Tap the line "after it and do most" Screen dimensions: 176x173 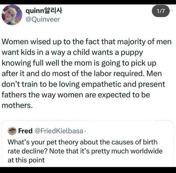pyautogui.click(x=84, y=73)
